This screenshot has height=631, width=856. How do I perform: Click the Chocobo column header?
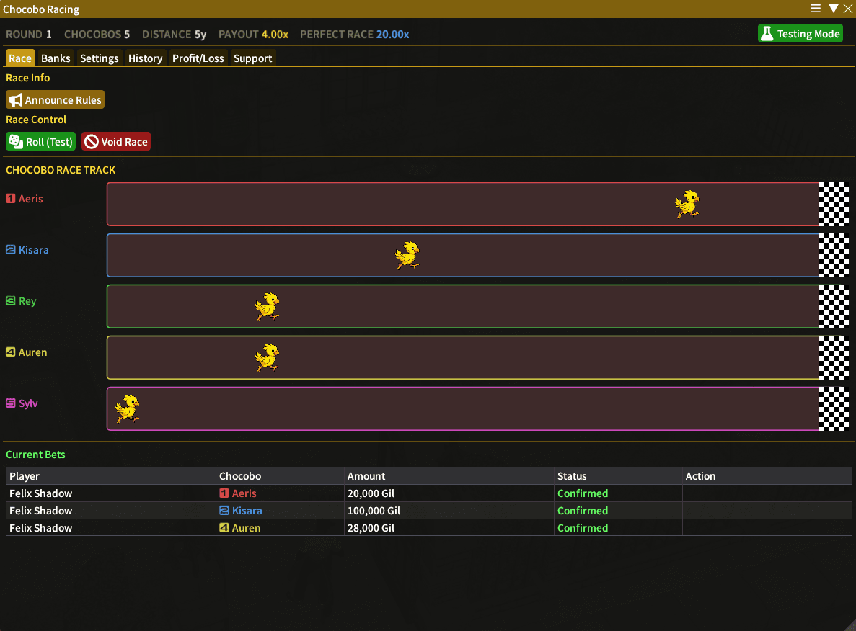click(x=280, y=476)
